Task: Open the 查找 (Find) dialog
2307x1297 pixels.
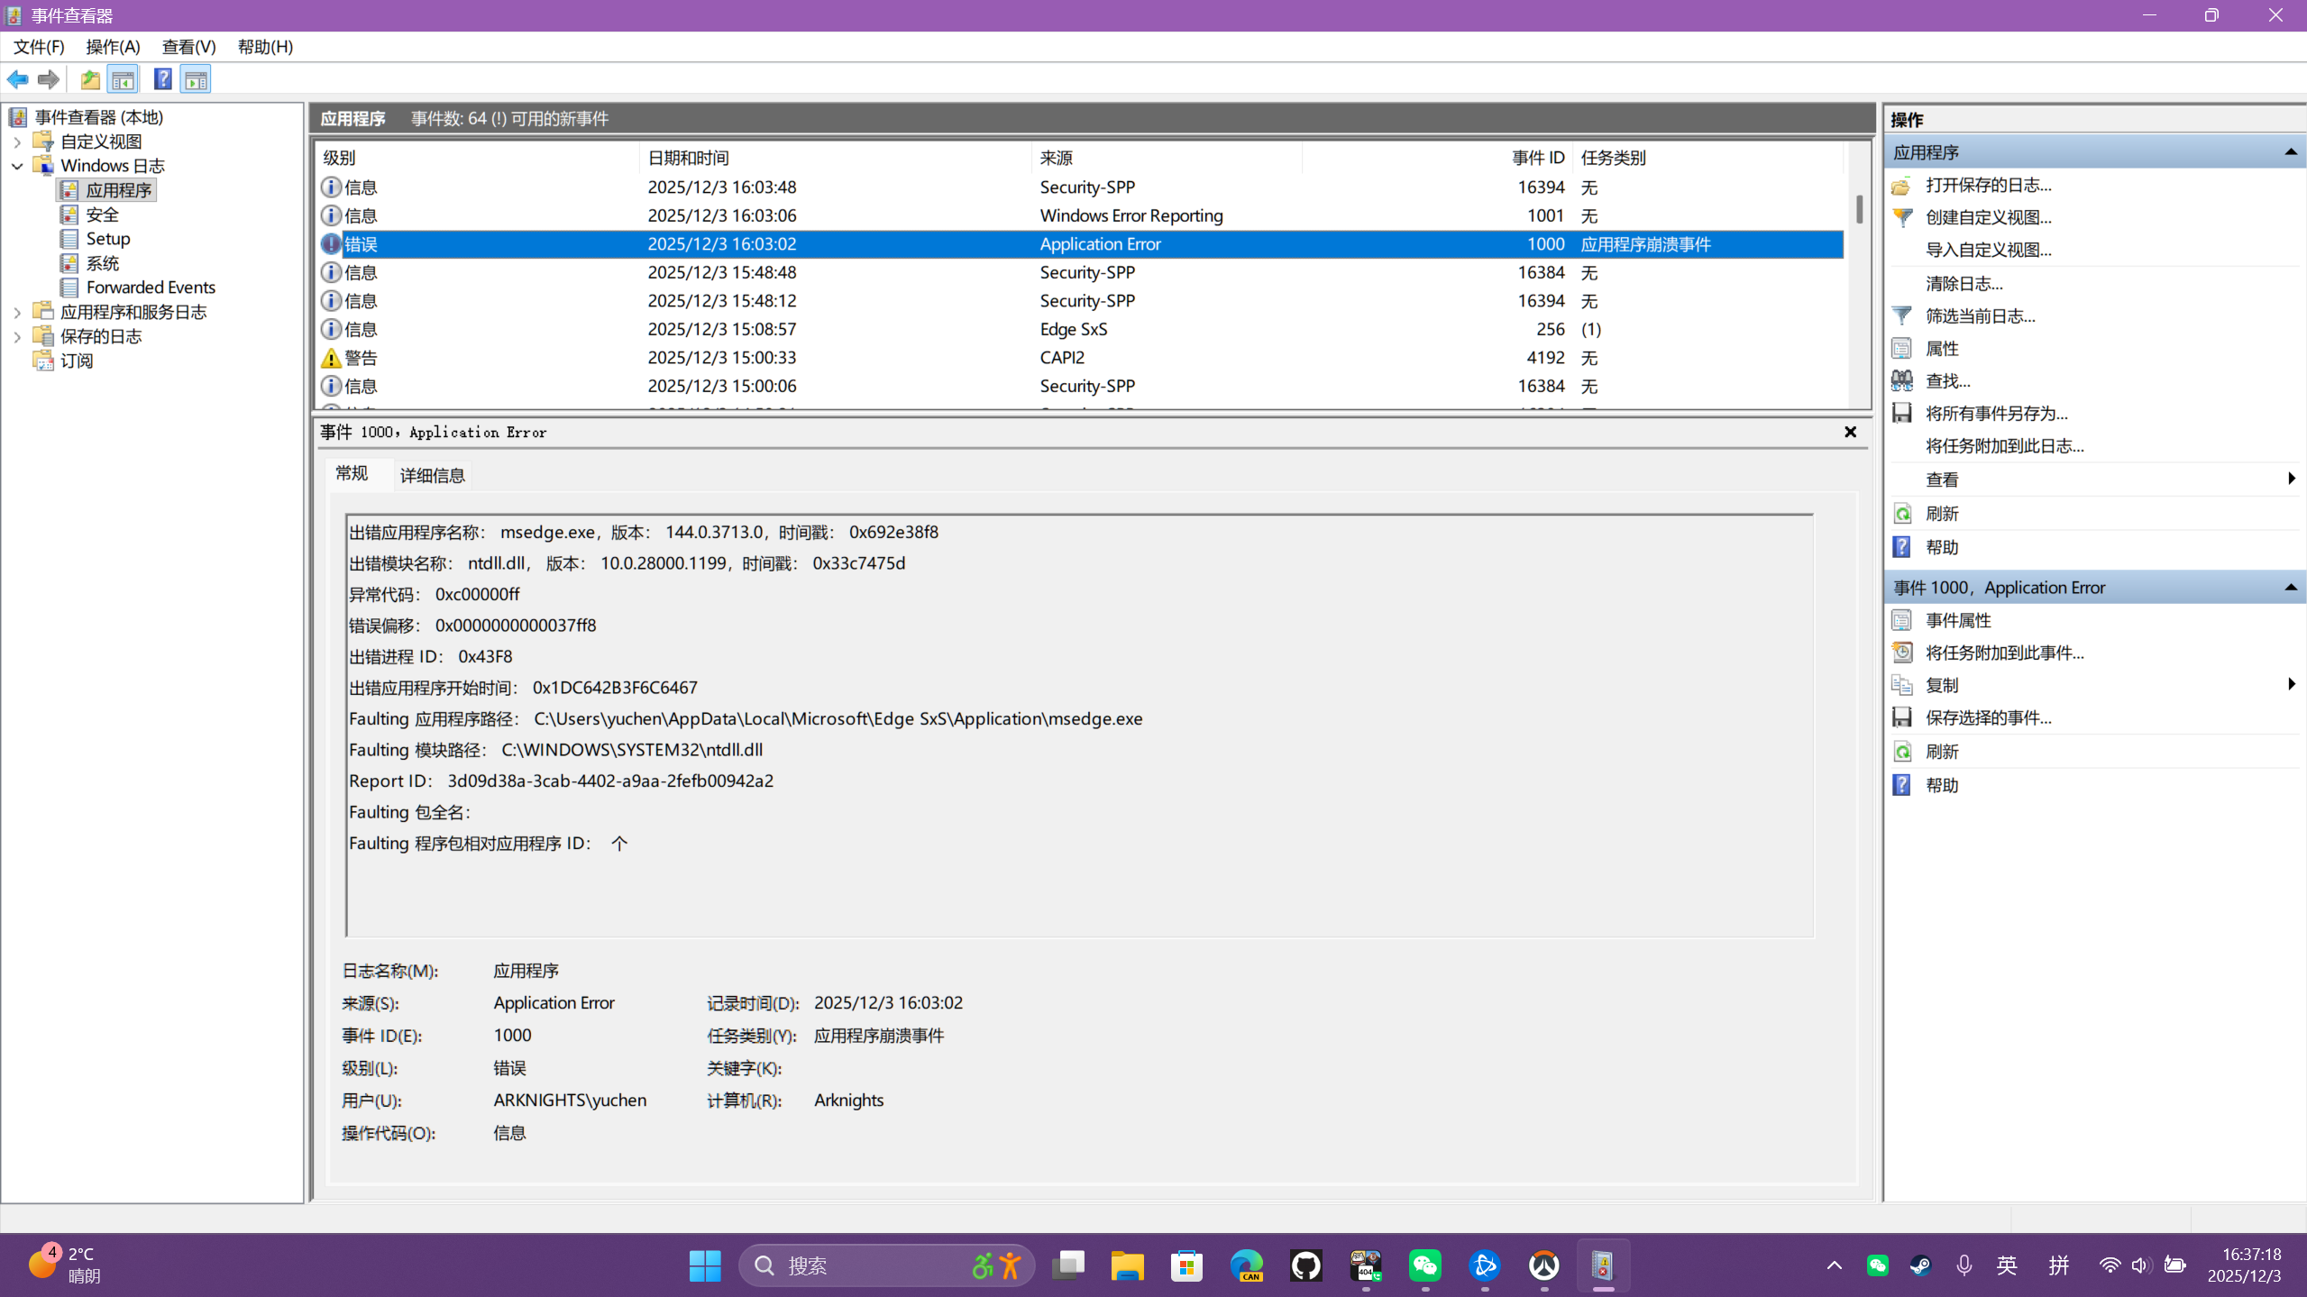Action: [1901, 380]
